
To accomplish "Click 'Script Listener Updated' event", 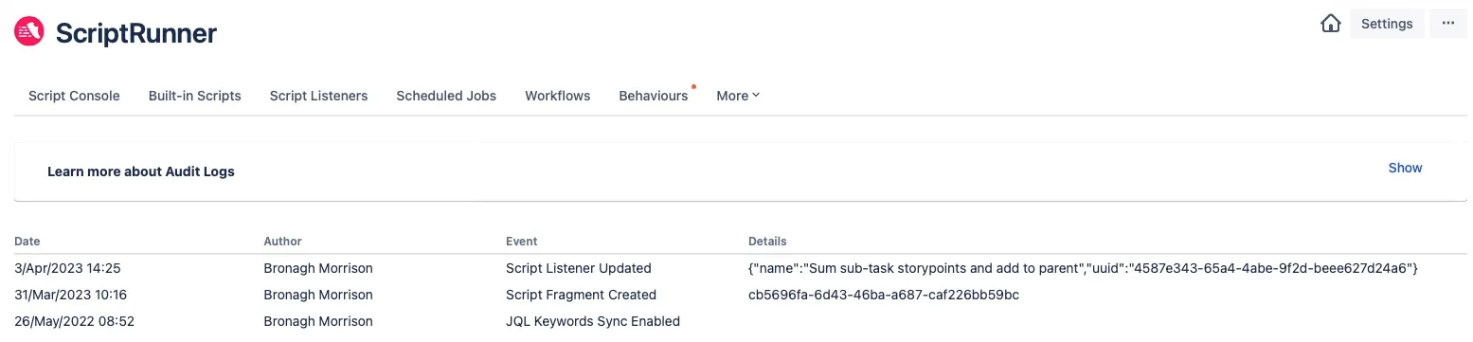I will point(579,268).
